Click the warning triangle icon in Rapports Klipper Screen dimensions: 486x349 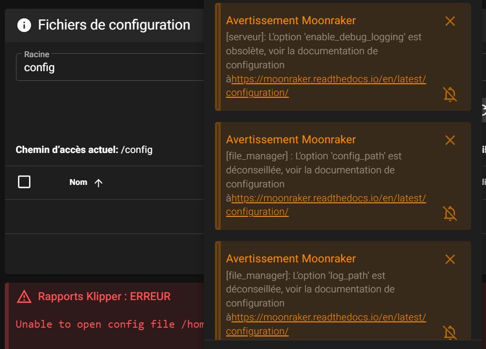pyautogui.click(x=24, y=297)
